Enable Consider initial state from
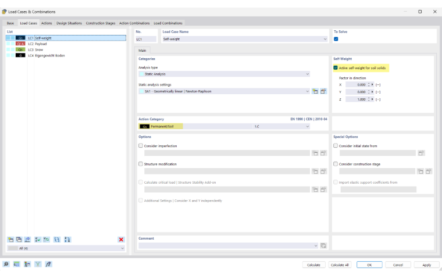Image resolution: width=442 pixels, height=278 pixels. coord(336,146)
